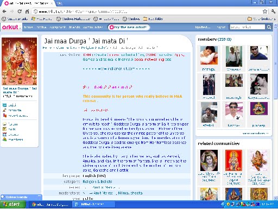The image size is (278, 209).
Task: Open the Shiva related community thumbnail
Action: tap(209, 160)
